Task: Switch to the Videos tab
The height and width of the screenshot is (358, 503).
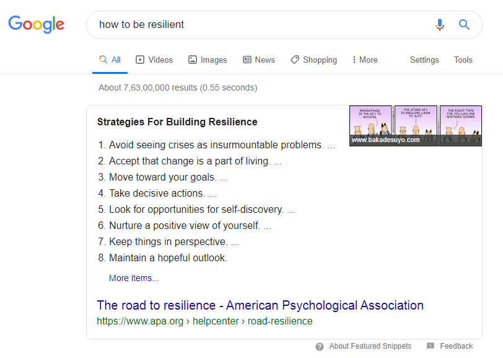Action: [x=154, y=60]
